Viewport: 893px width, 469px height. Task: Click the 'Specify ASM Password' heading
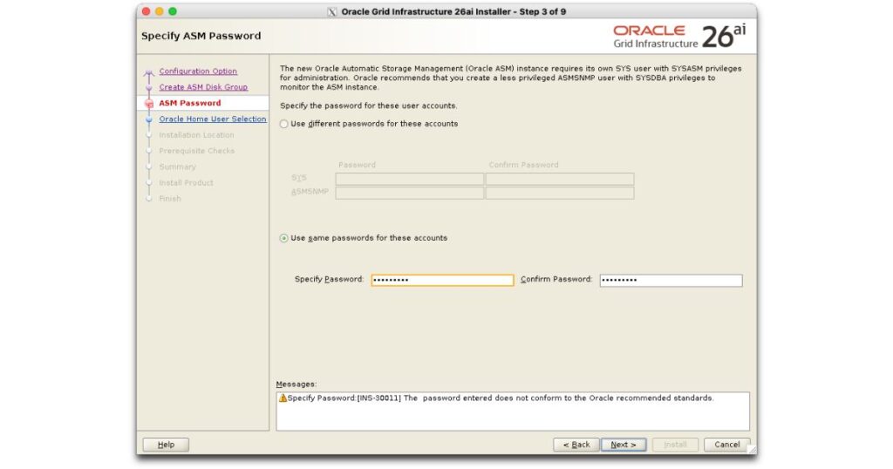pyautogui.click(x=201, y=36)
